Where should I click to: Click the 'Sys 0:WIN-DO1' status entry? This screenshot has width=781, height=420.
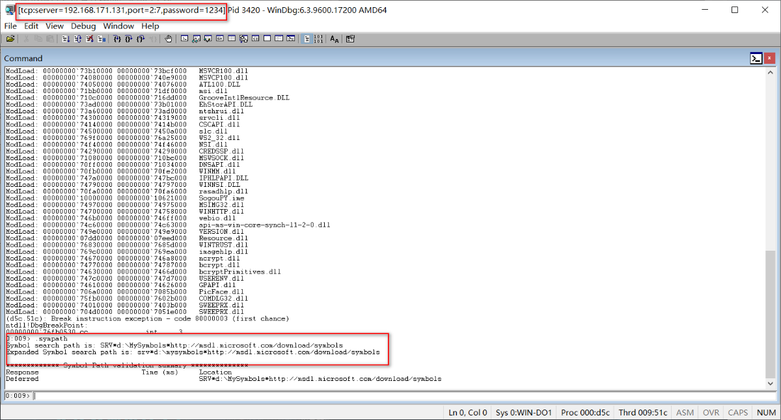tap(523, 412)
